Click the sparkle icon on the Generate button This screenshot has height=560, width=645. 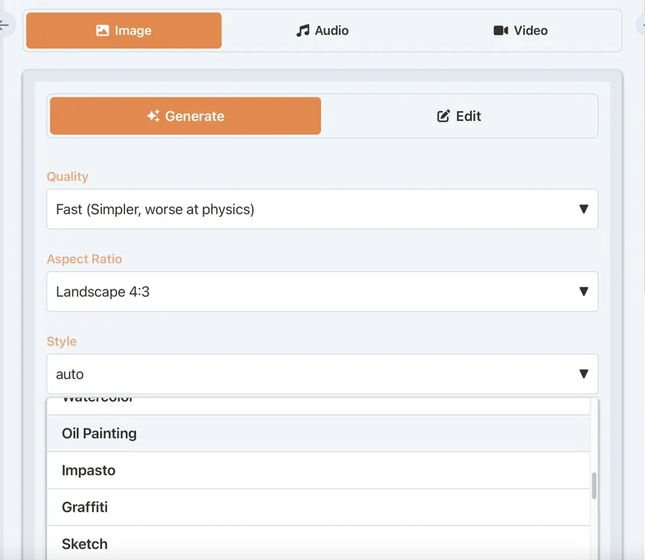coord(153,116)
